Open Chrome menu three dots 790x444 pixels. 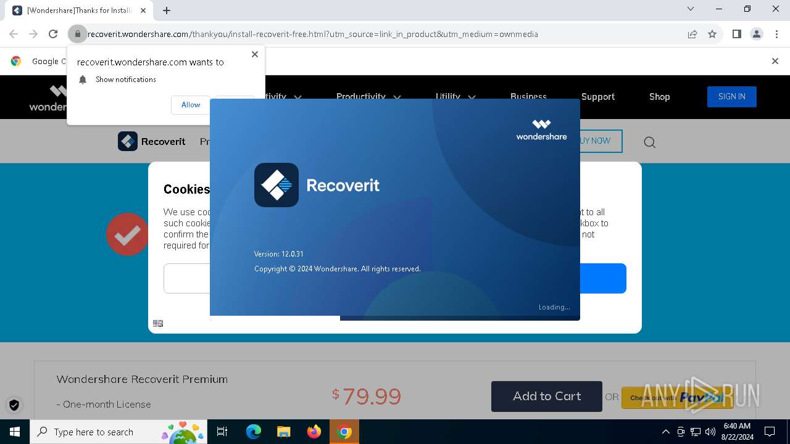[775, 34]
